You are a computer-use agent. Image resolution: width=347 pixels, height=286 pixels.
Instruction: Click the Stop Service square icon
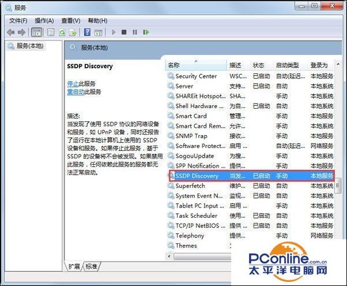point(124,32)
